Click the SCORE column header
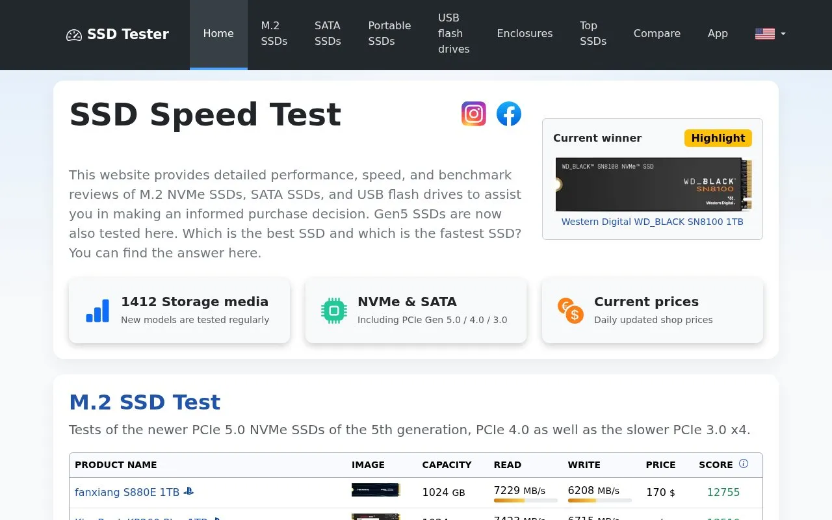The image size is (832, 520). click(x=716, y=465)
